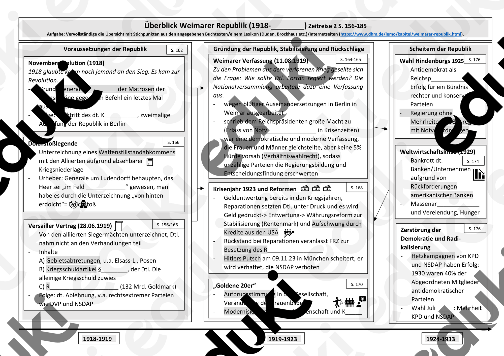Click the 'Versailler Vertrag (28.06.1919)' heading
This screenshot has width=504, height=356.
point(70,226)
